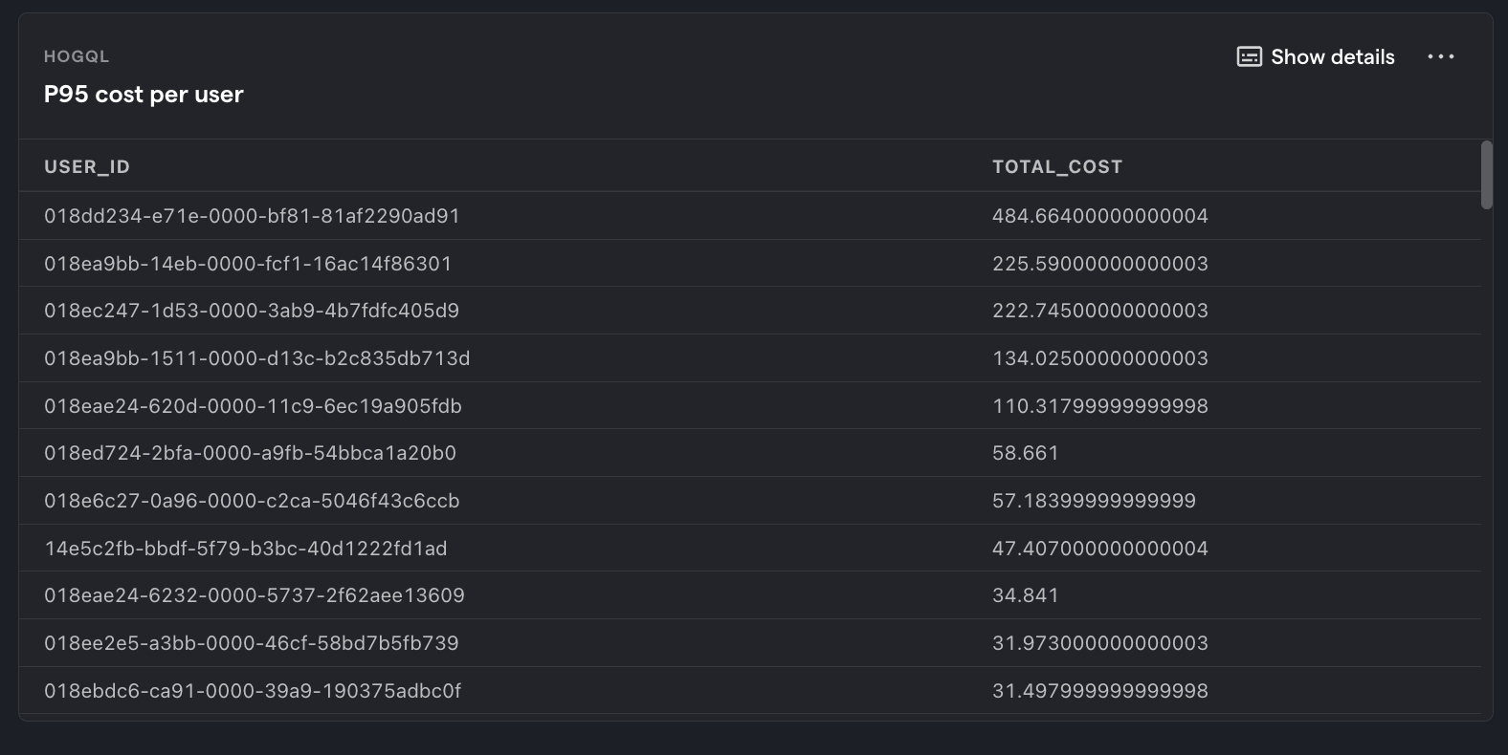Click total cost value 222.74500000000003
Viewport: 1508px width, 755px height.
click(1100, 311)
